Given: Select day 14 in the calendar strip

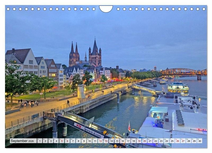Looking at the screenshot, I should click(x=111, y=141).
